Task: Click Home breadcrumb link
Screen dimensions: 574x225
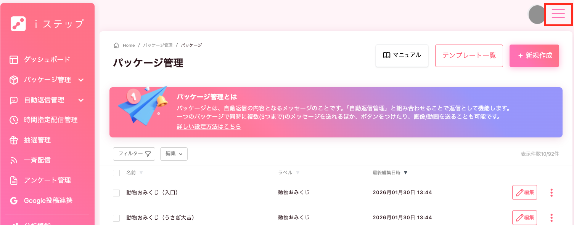Action: point(129,45)
